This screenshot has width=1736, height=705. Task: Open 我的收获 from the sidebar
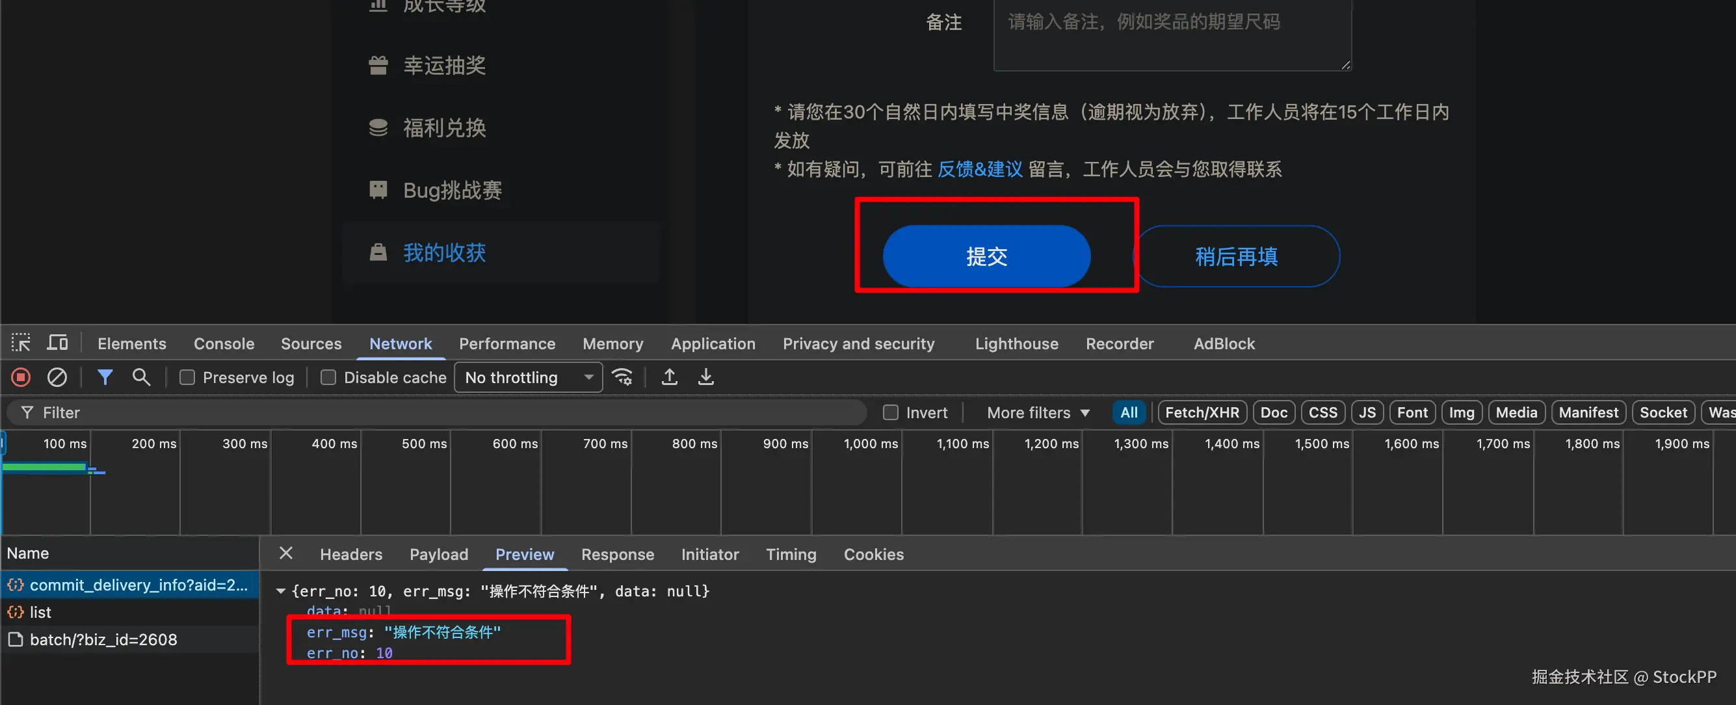(x=443, y=253)
